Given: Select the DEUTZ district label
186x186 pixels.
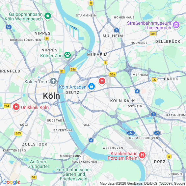Looking at the screenshot, I should click(72, 93).
